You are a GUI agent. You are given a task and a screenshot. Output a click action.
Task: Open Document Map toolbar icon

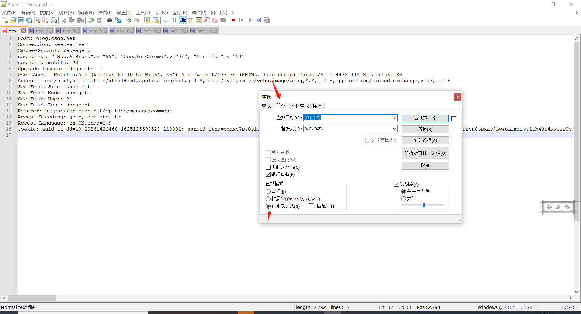coord(199,20)
